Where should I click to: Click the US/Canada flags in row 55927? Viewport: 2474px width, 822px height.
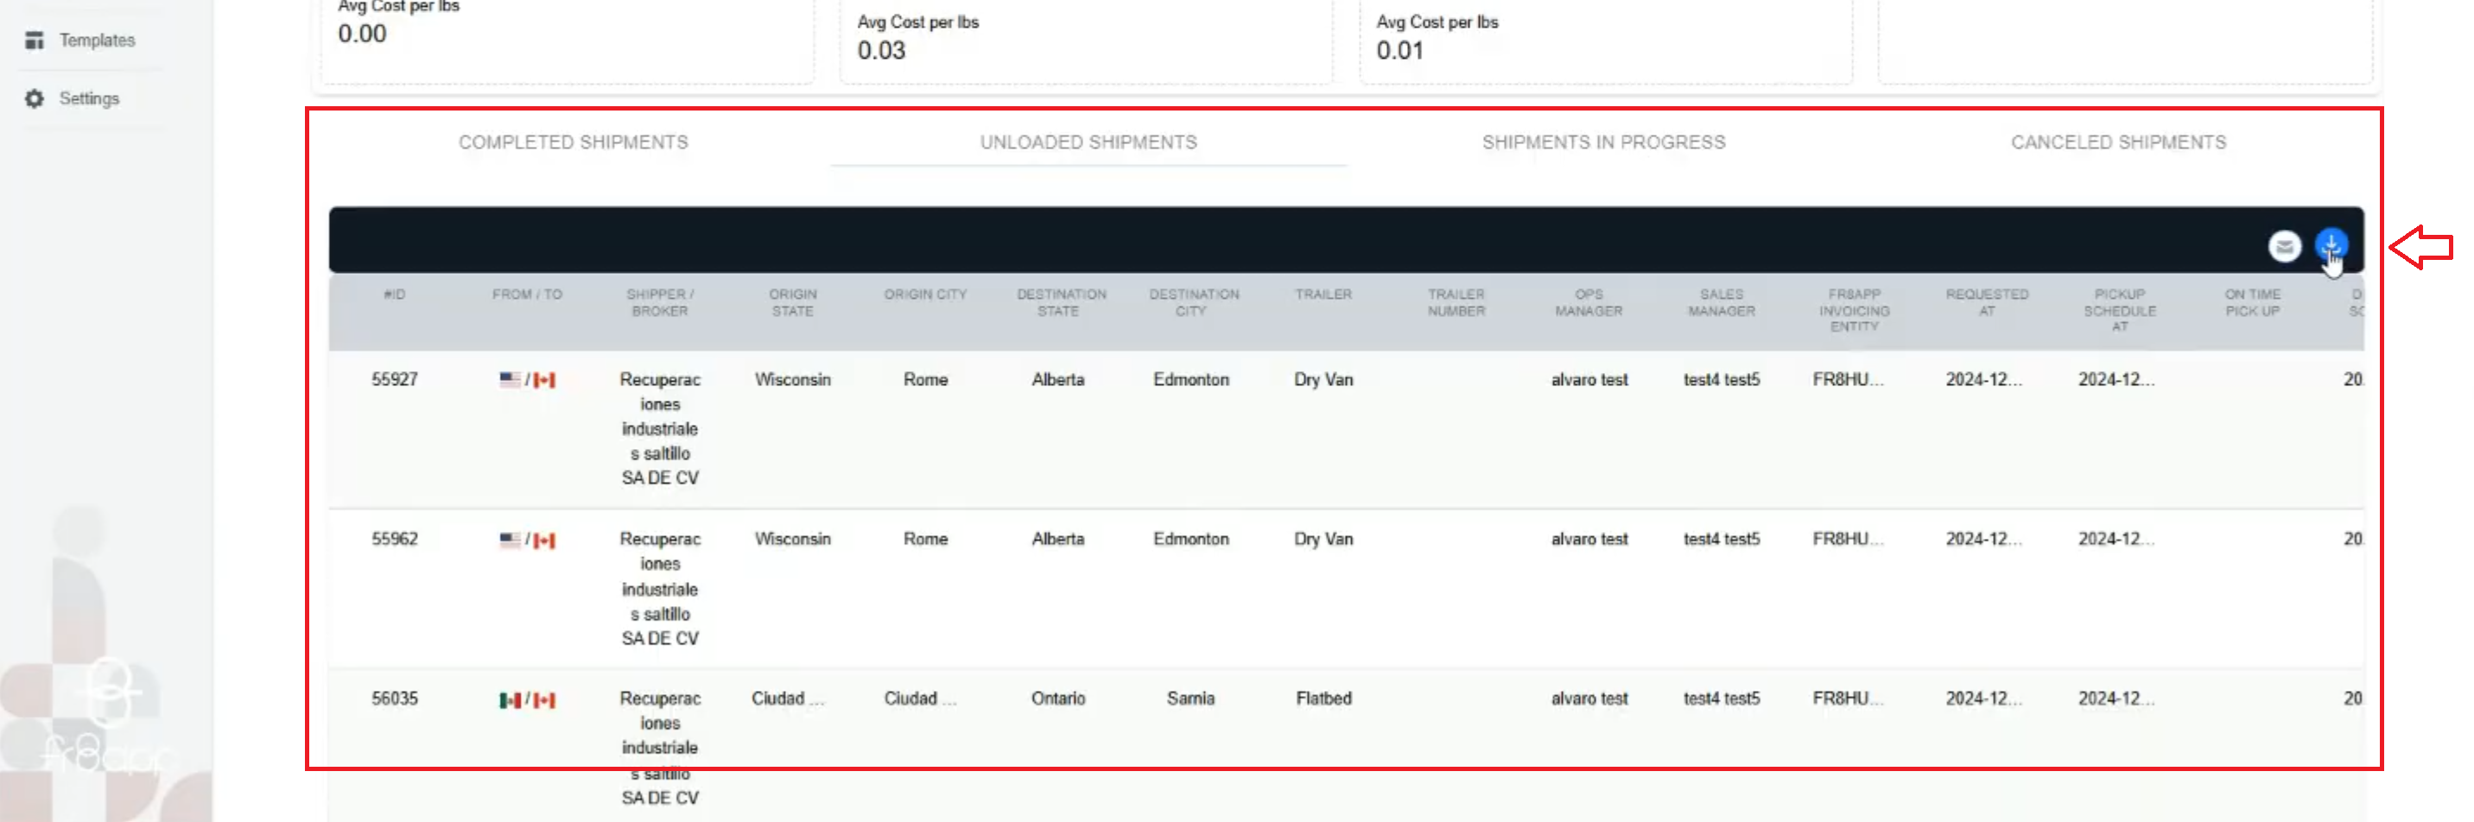tap(527, 380)
